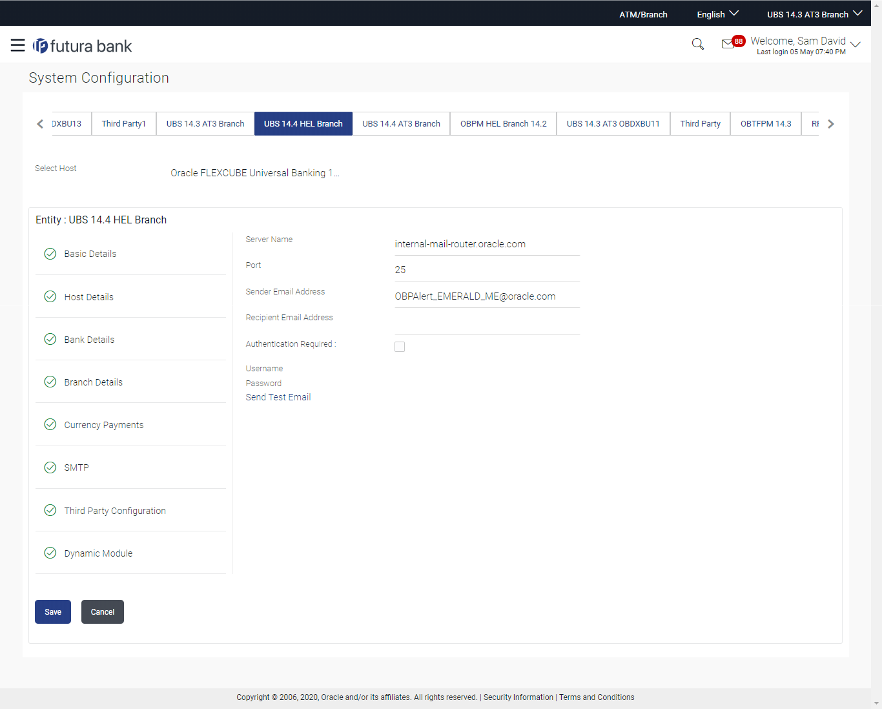Open the mailbox with 88 notifications
Image resolution: width=882 pixels, height=709 pixels.
click(733, 43)
